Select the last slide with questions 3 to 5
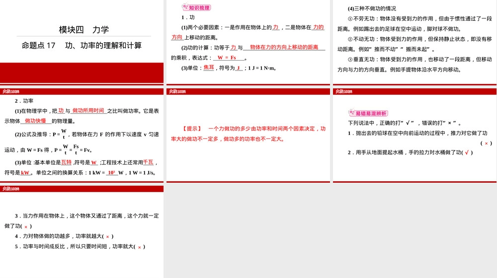Screen dimensions: 497x278 [x=82, y=232]
